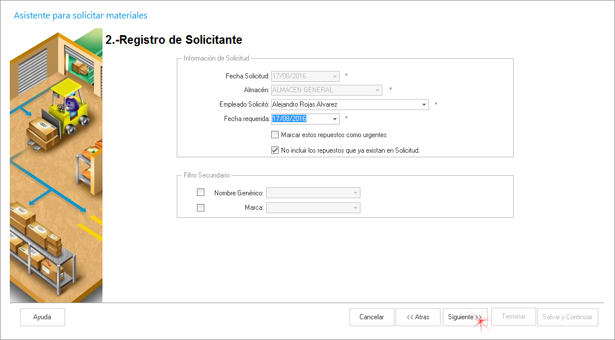Proceed with the Siguiente >> button
615x340 pixels.
click(x=465, y=317)
